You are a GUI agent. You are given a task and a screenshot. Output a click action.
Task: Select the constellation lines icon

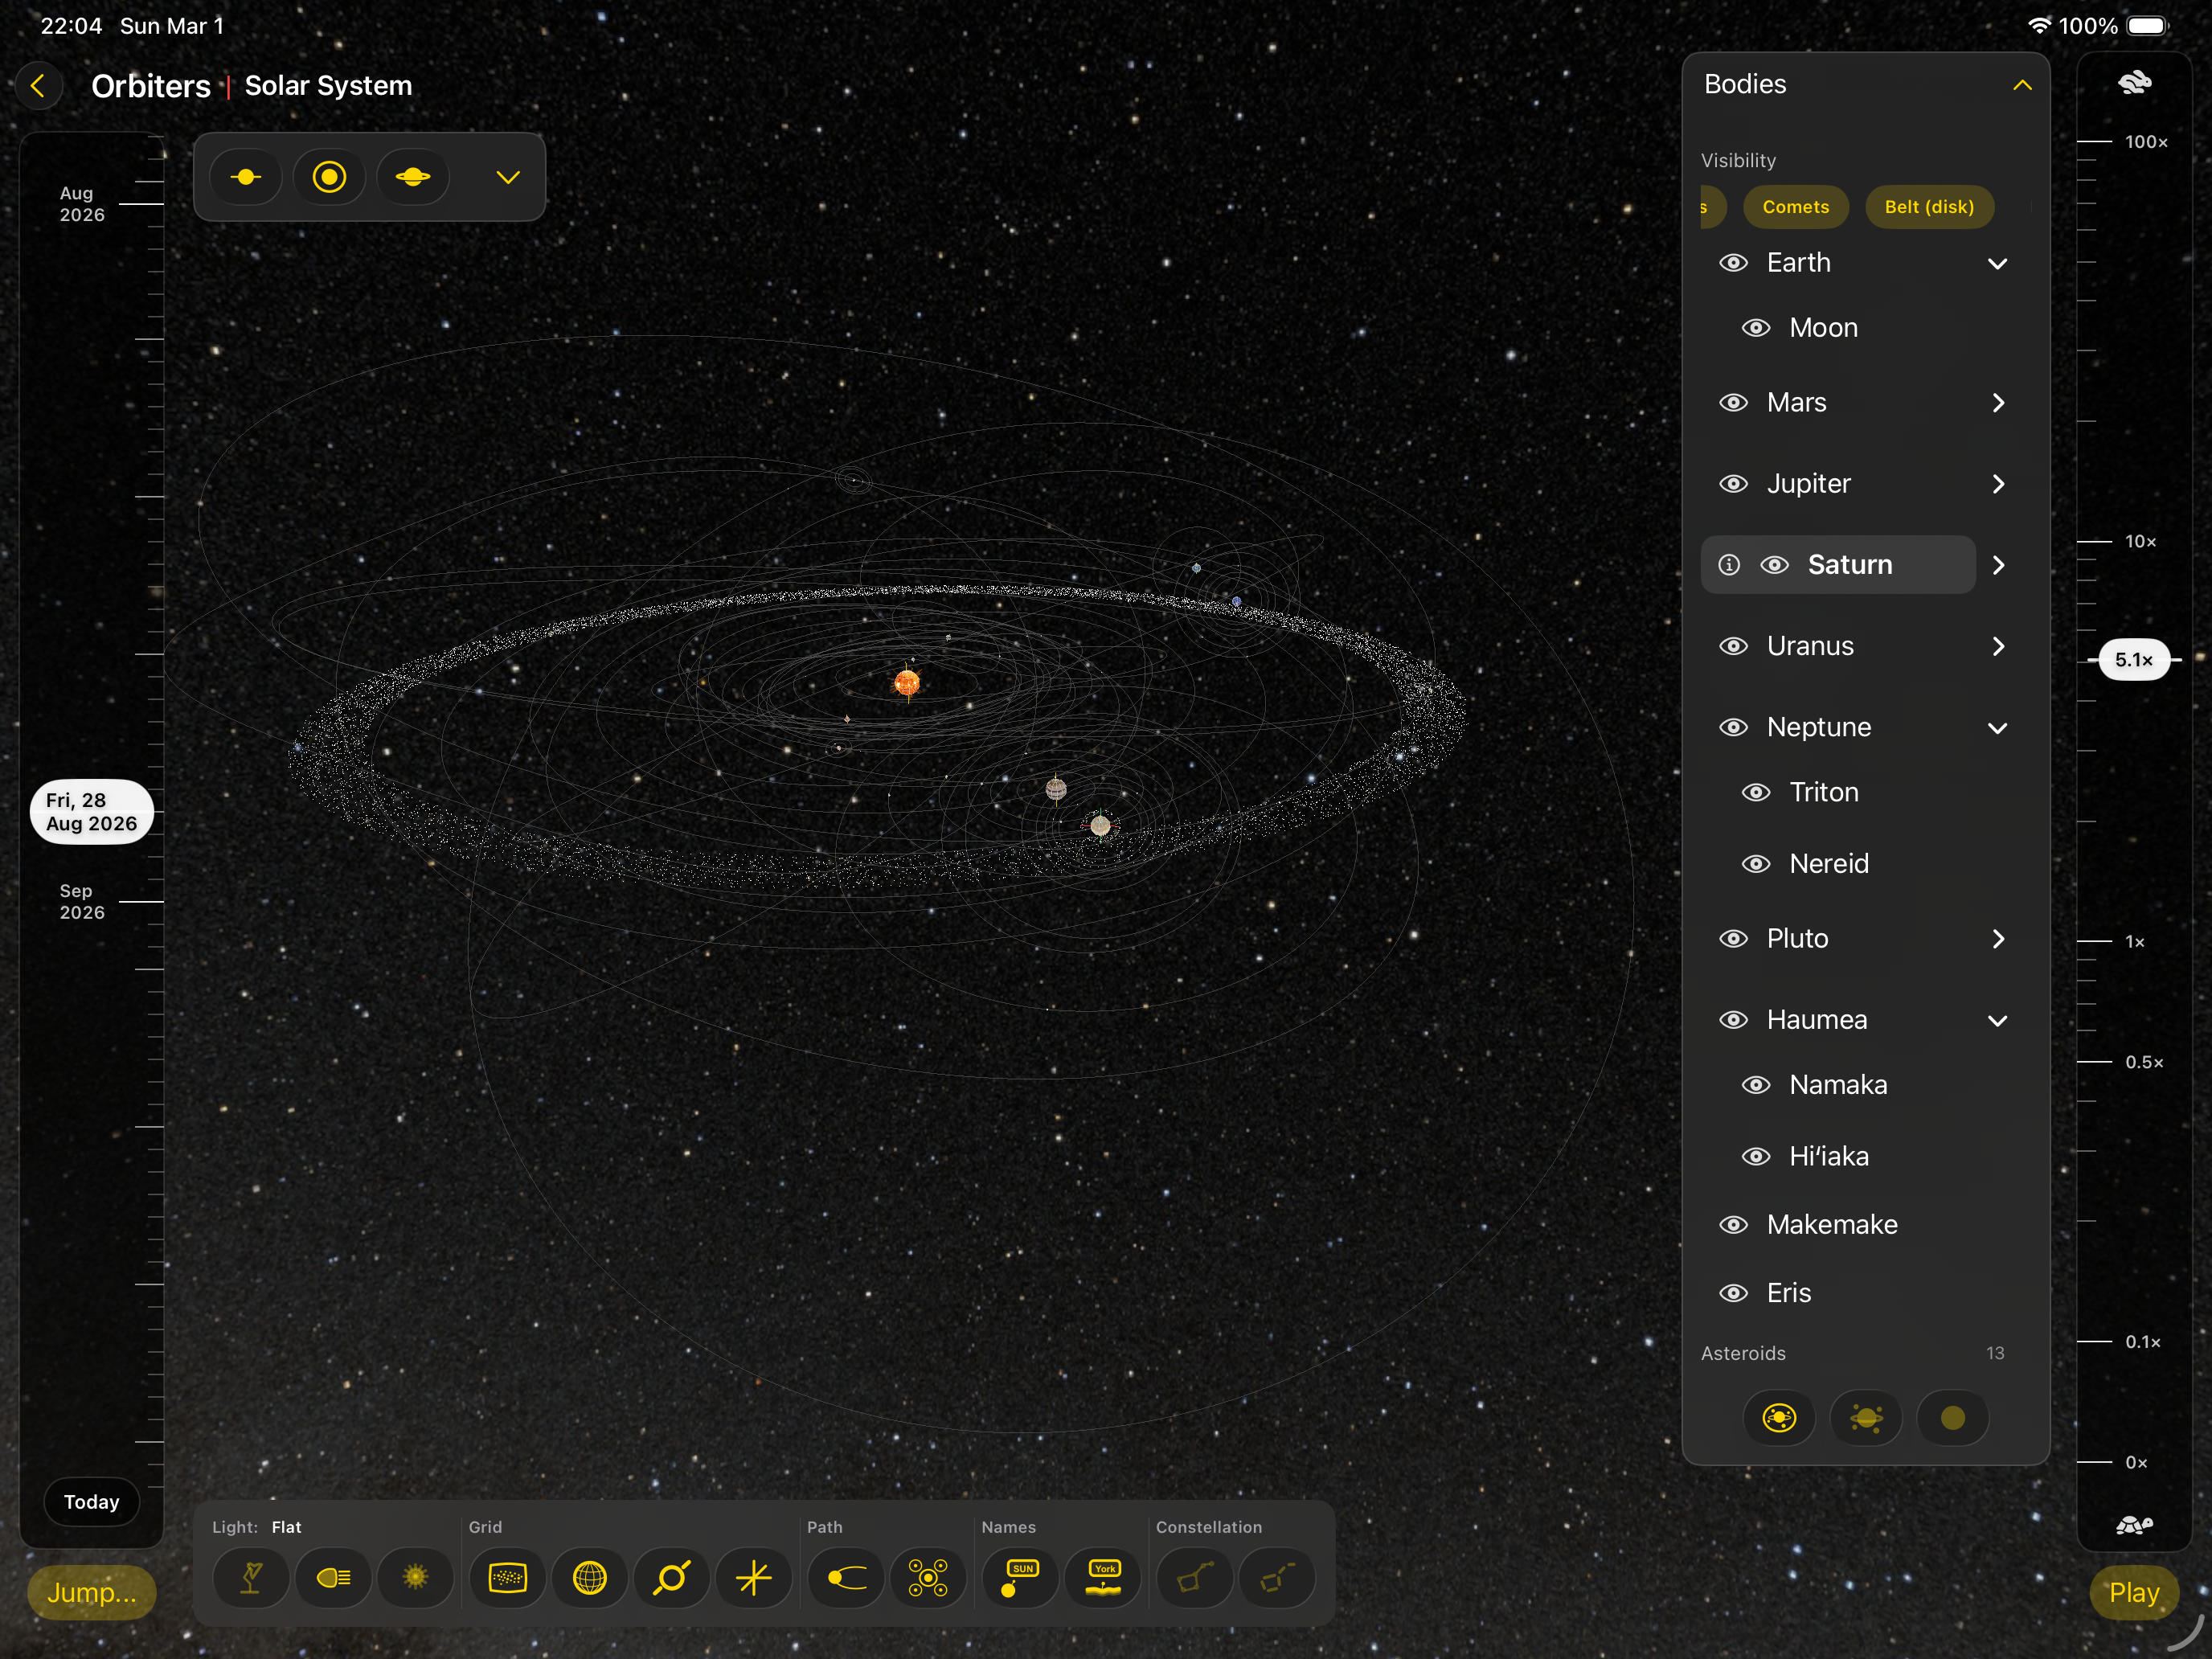(1193, 1578)
